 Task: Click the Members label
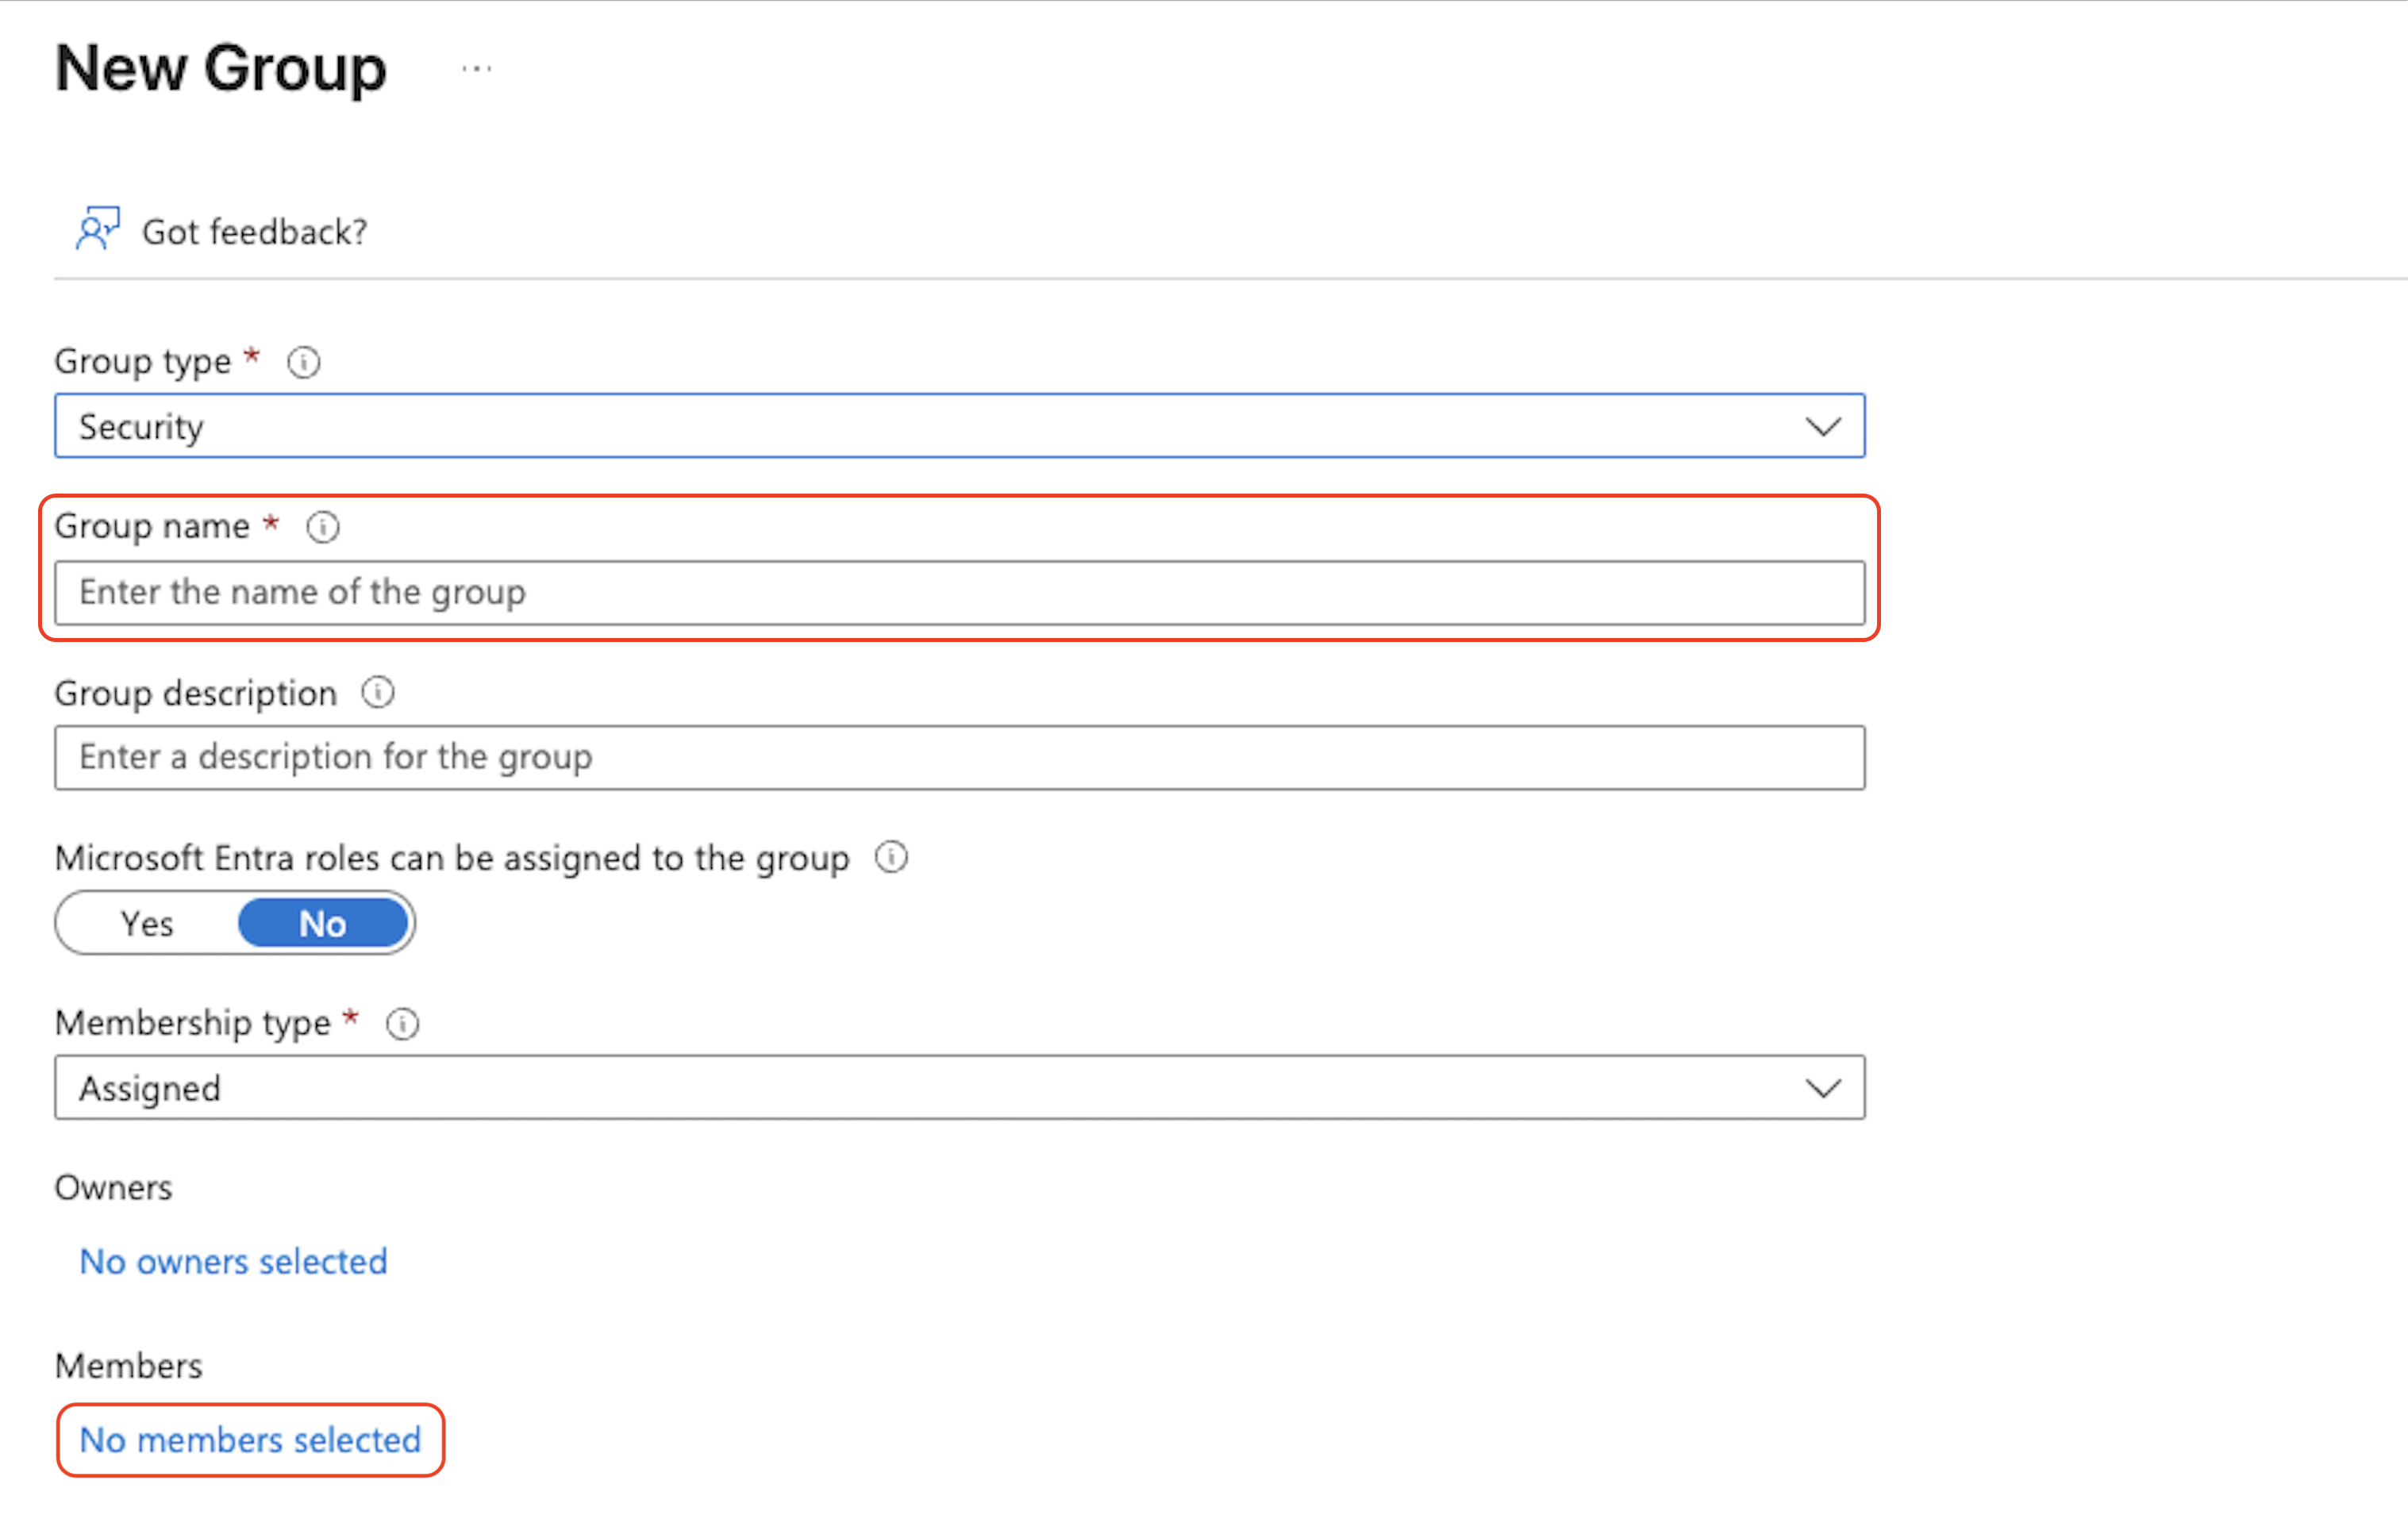pos(128,1366)
